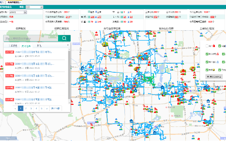
Task: Open the 20001 combo box dropdown
Action: coord(25,12)
